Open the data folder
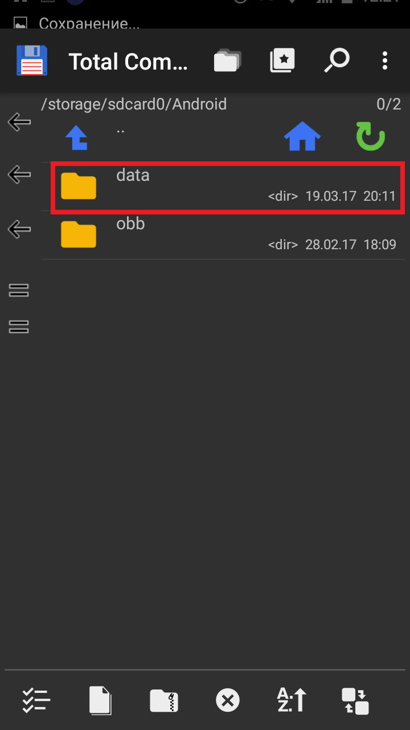Image resolution: width=410 pixels, height=730 pixels. pos(228,188)
